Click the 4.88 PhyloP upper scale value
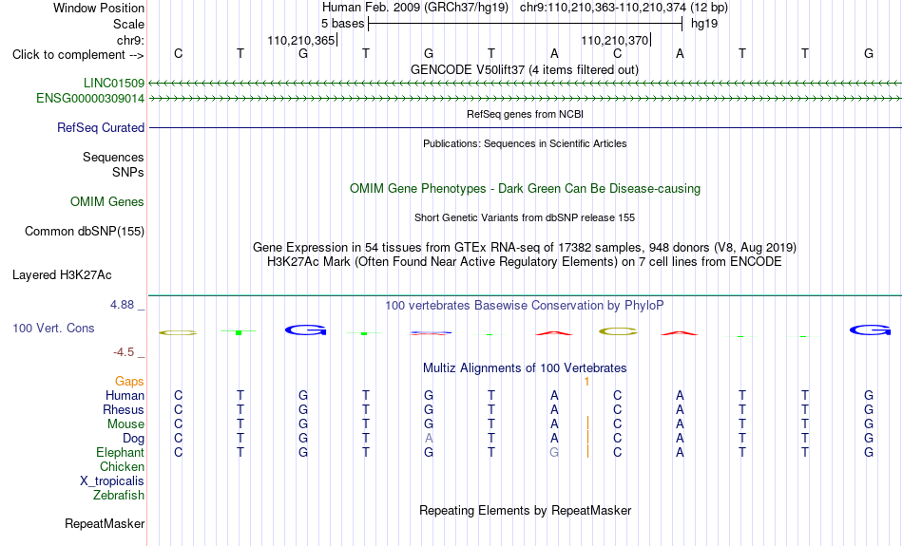The width and height of the screenshot is (903, 546). point(122,305)
